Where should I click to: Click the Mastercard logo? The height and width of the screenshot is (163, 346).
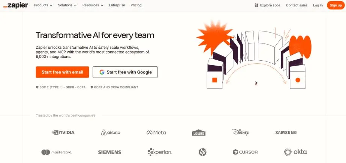pyautogui.click(x=56, y=152)
